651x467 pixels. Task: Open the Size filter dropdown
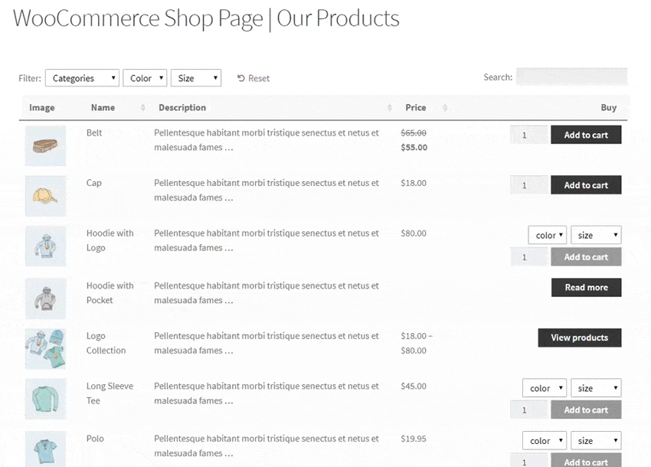pyautogui.click(x=196, y=77)
